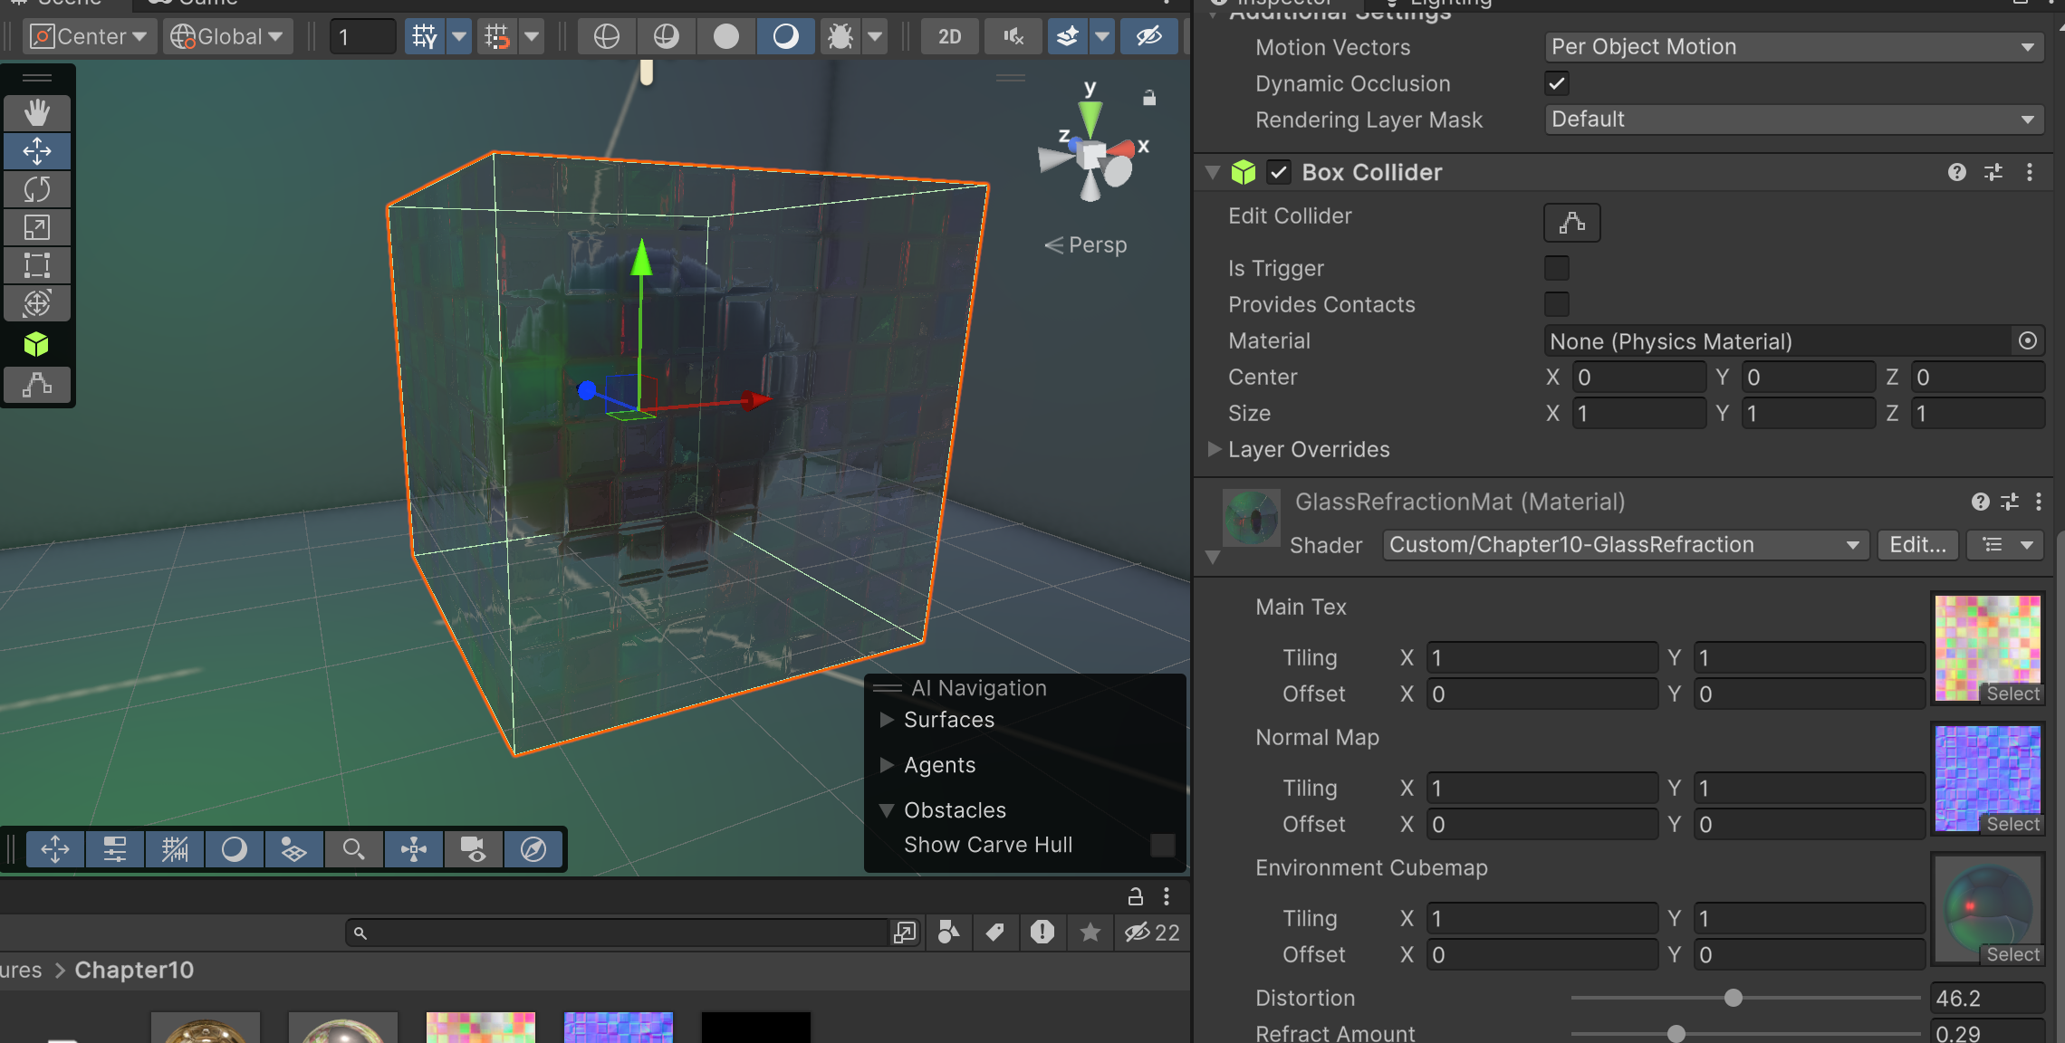Click the shader Edit... button
Image resolution: width=2065 pixels, height=1043 pixels.
point(1917,545)
